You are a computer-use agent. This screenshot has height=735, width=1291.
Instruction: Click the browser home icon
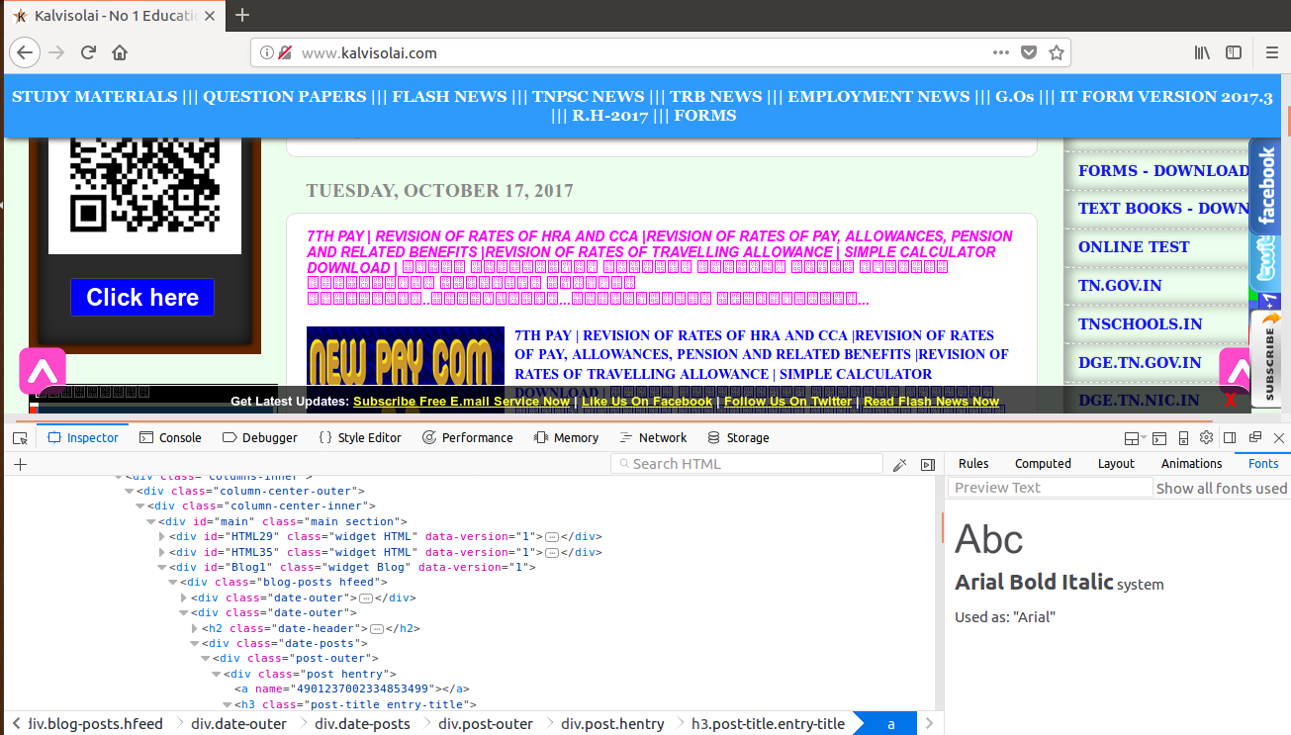(x=118, y=52)
